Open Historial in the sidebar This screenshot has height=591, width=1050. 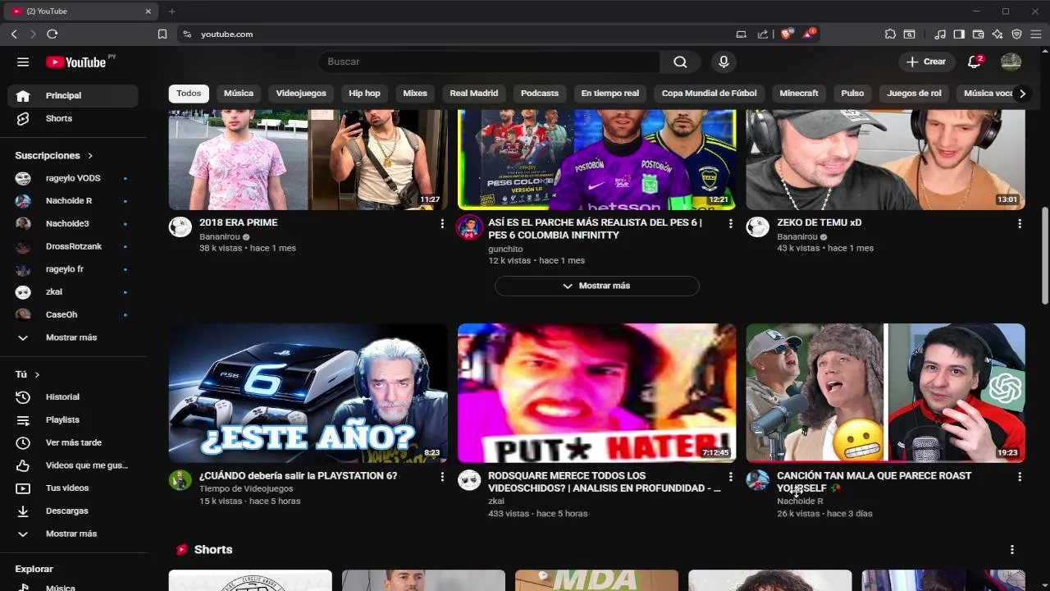(x=73, y=396)
